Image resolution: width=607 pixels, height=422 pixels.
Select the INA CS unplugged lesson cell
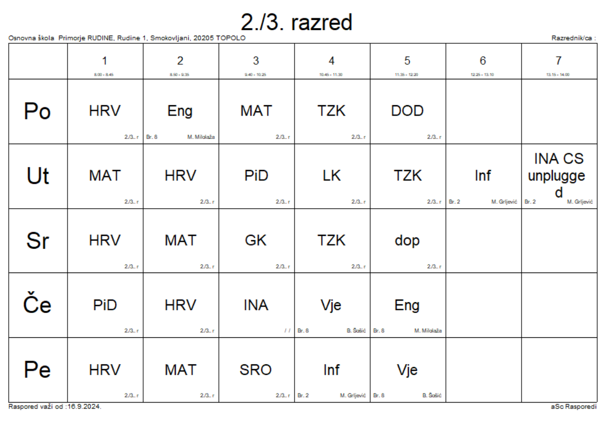(559, 176)
